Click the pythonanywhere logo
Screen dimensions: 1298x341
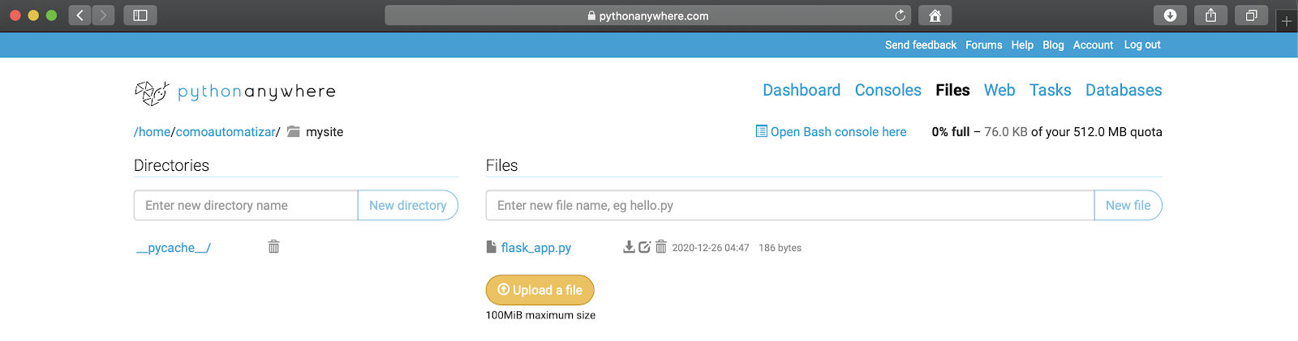[x=235, y=92]
